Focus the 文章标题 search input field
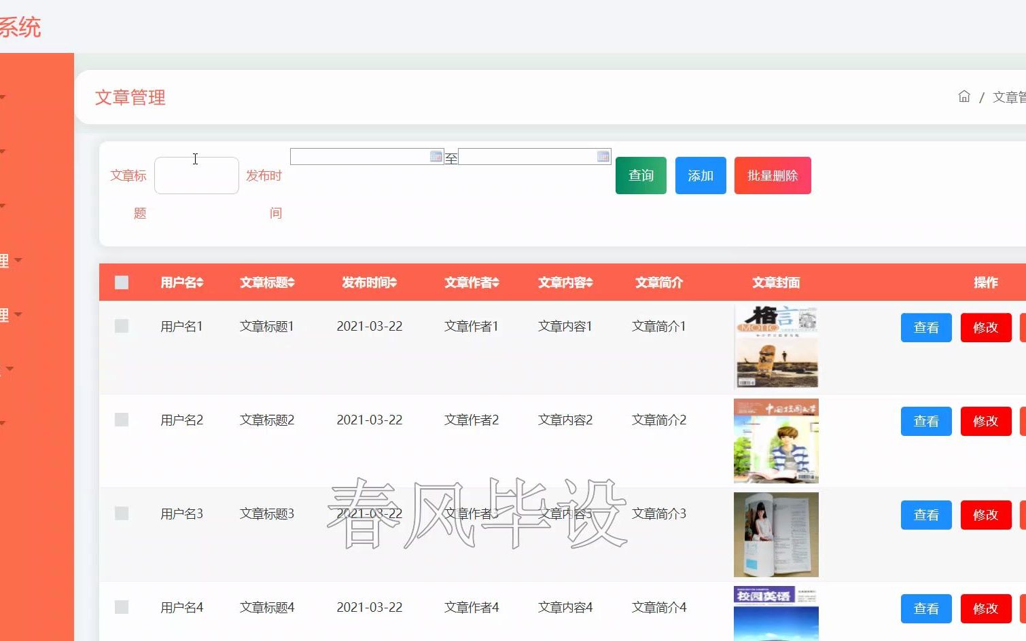Image resolution: width=1026 pixels, height=641 pixels. (x=196, y=175)
